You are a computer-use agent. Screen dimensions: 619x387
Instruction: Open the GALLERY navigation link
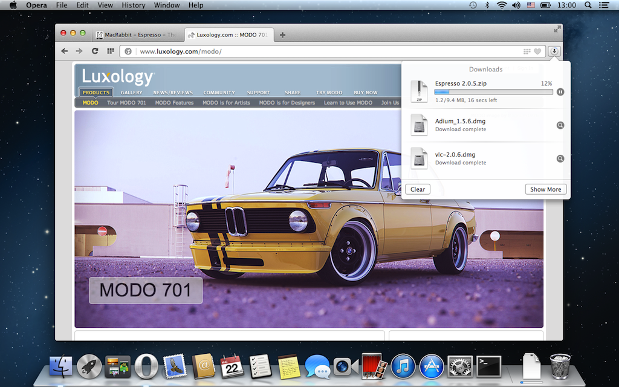[x=131, y=93]
